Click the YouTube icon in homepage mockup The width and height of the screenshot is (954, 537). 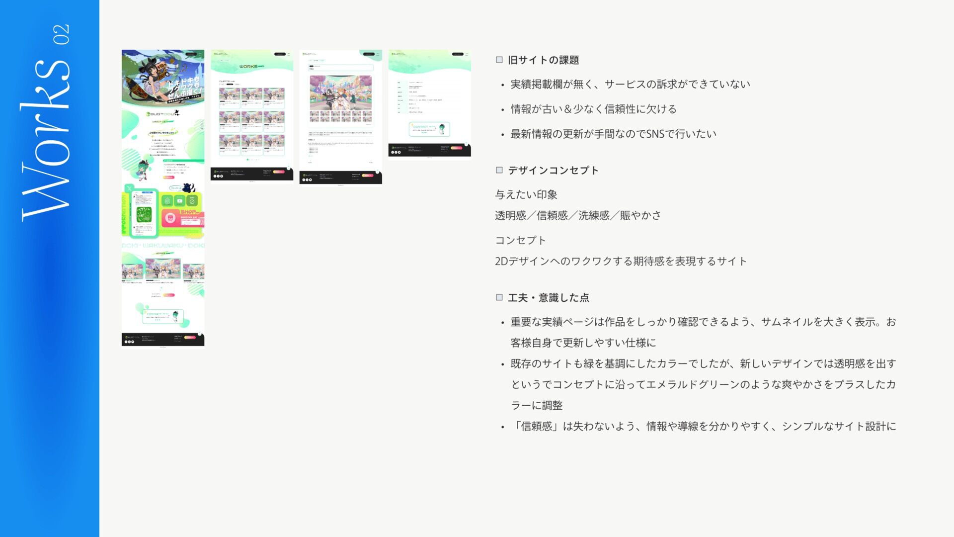pos(179,201)
